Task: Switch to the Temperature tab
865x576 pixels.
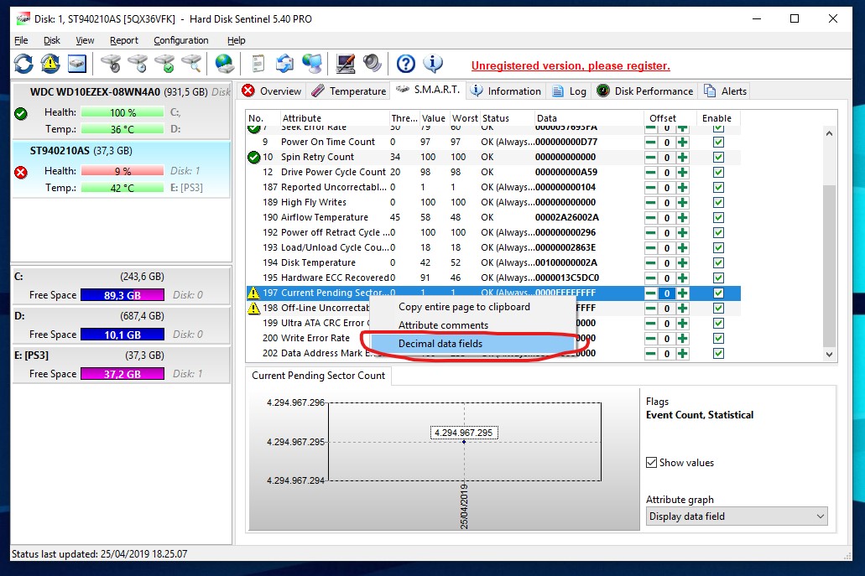Action: (x=349, y=91)
